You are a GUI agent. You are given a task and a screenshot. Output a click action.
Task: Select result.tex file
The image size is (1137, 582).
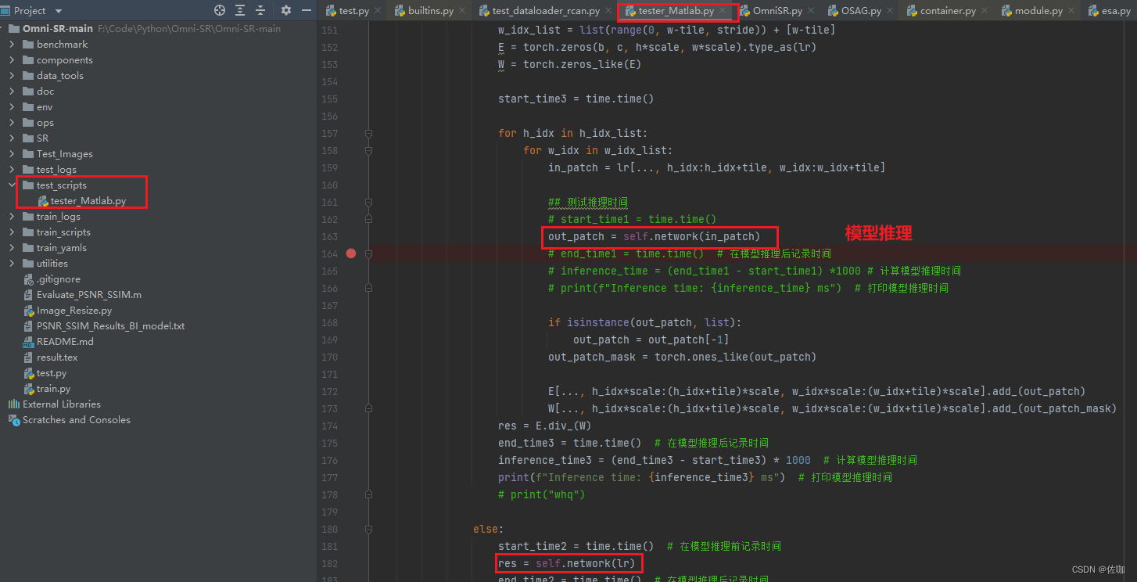[51, 357]
